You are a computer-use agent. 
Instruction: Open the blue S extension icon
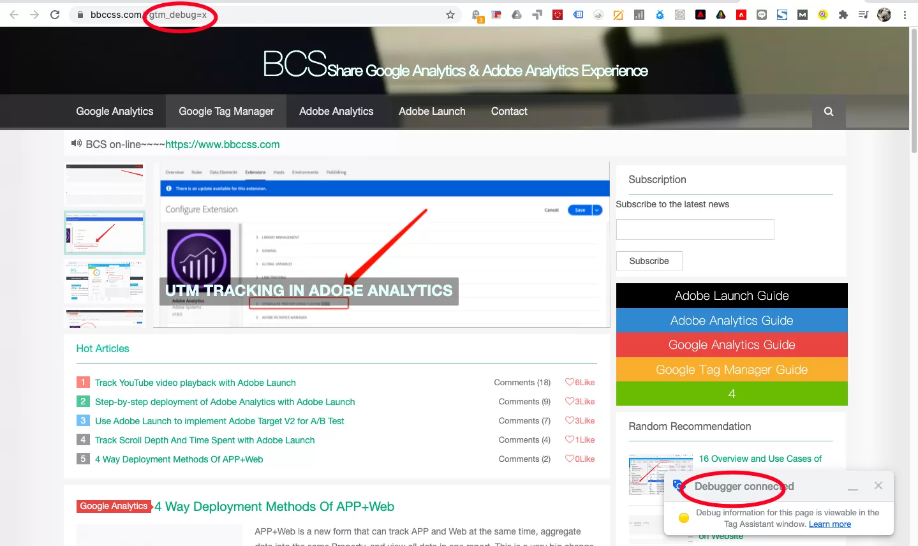[x=782, y=15]
